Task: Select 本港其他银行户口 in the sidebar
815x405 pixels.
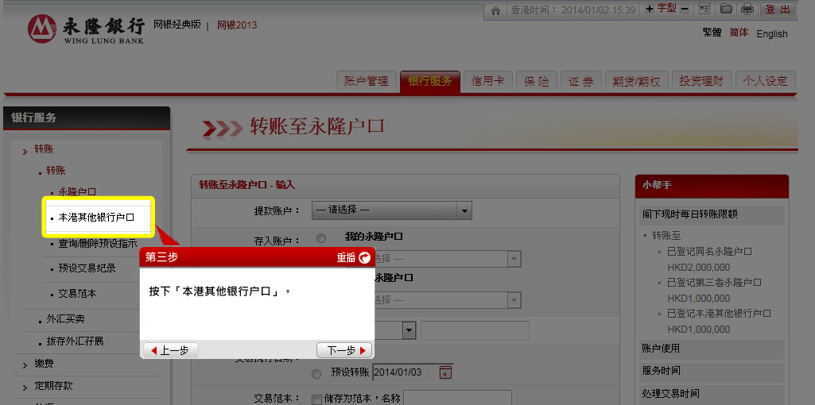Action: 96,217
